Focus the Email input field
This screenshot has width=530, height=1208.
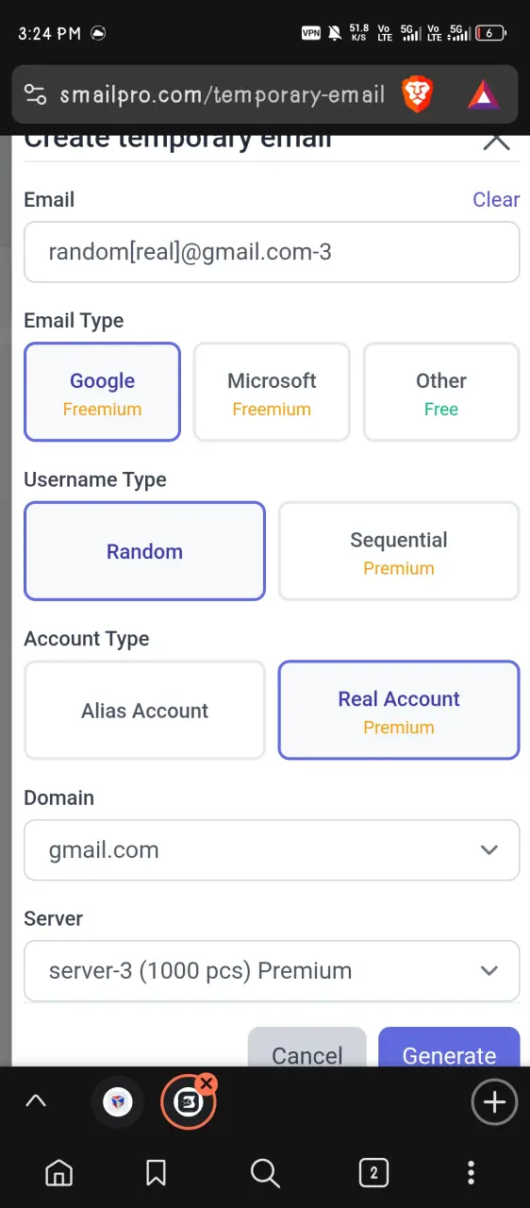tap(272, 252)
